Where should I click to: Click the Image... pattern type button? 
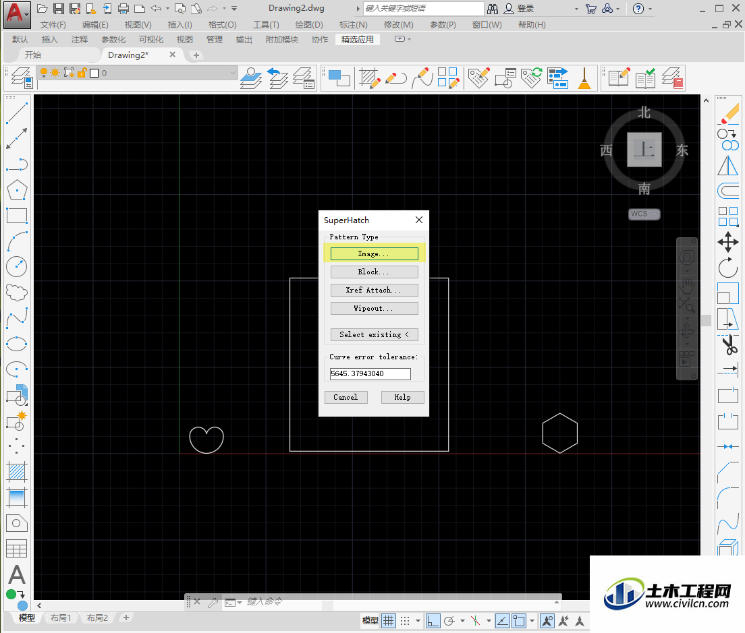[x=375, y=254]
